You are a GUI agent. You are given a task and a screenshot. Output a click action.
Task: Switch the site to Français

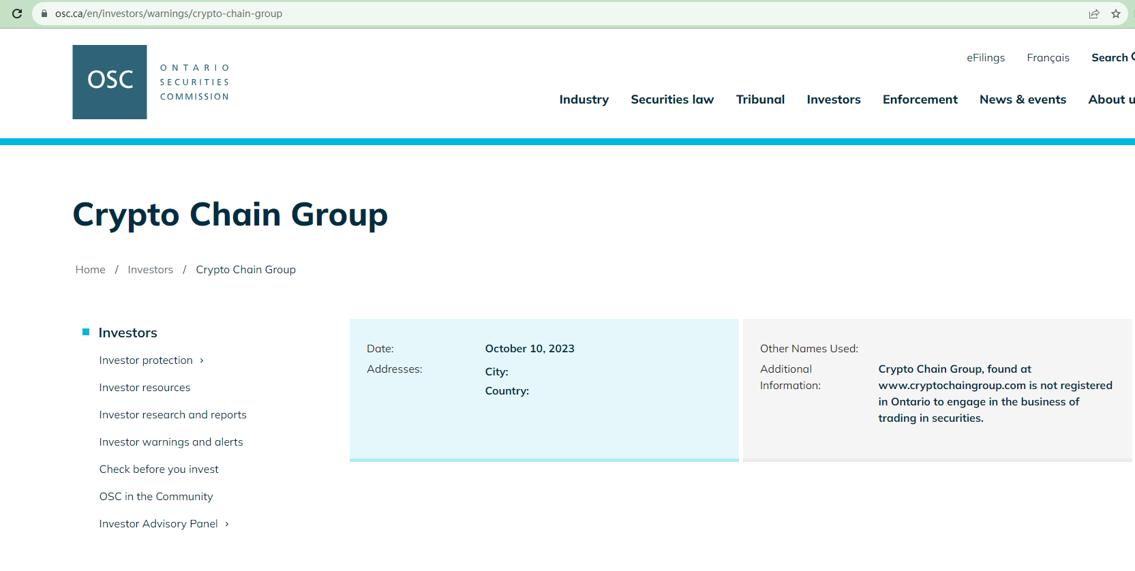[1048, 58]
